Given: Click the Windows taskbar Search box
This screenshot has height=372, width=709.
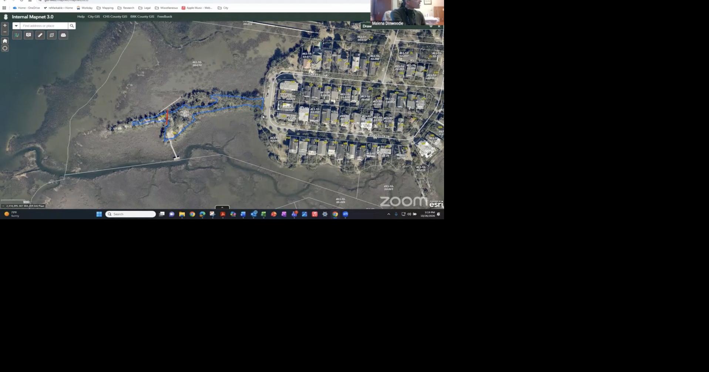Looking at the screenshot, I should pyautogui.click(x=131, y=214).
